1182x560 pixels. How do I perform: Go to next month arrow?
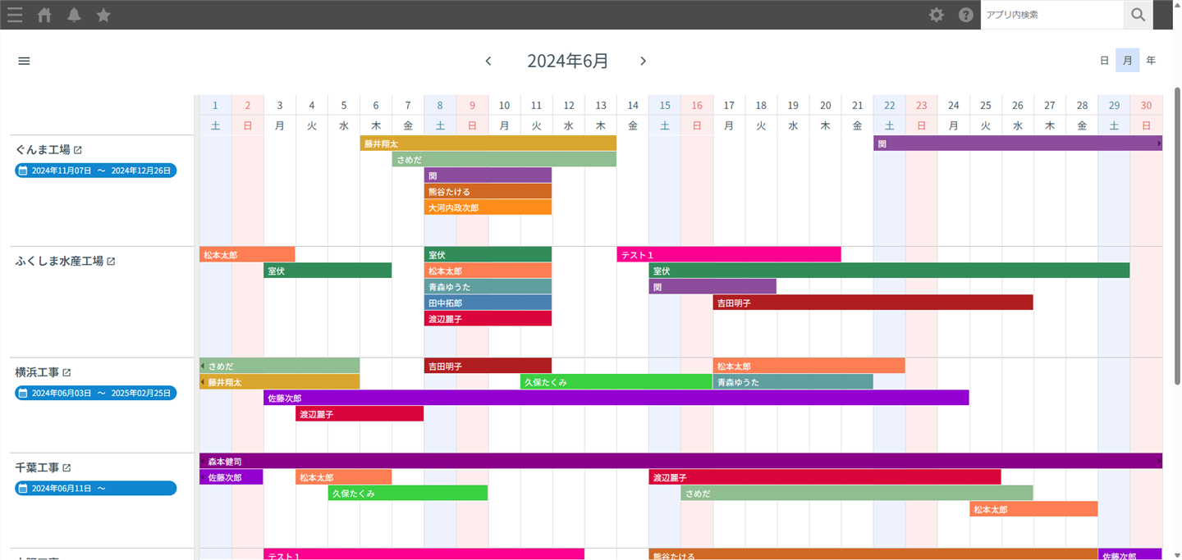pos(643,61)
